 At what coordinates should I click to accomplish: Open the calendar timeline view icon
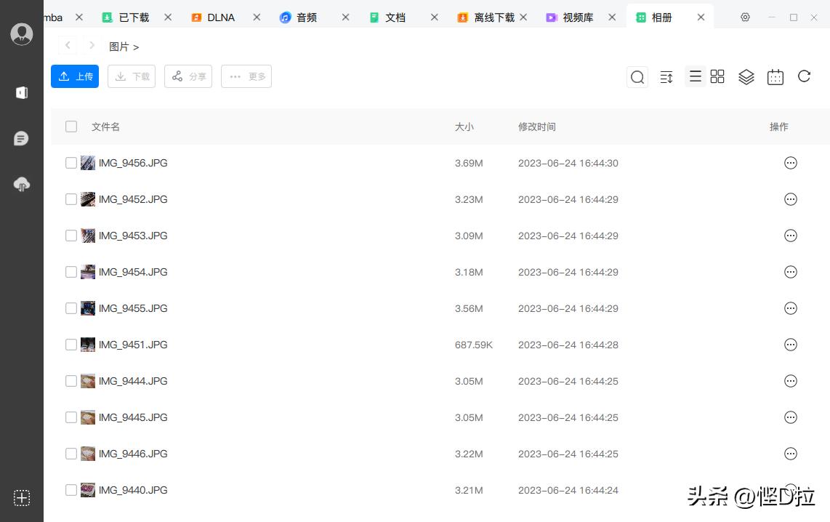(775, 76)
